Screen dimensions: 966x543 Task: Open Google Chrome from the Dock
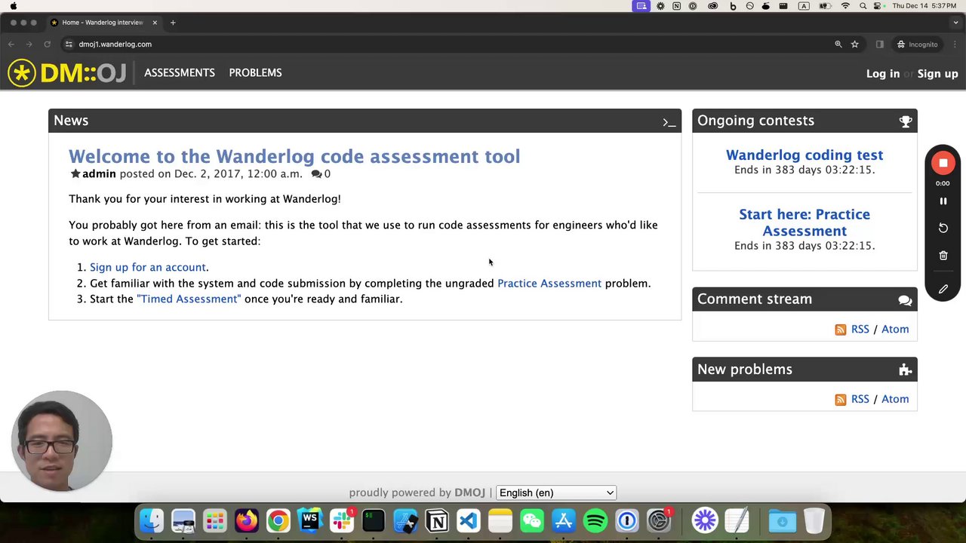[x=278, y=521]
